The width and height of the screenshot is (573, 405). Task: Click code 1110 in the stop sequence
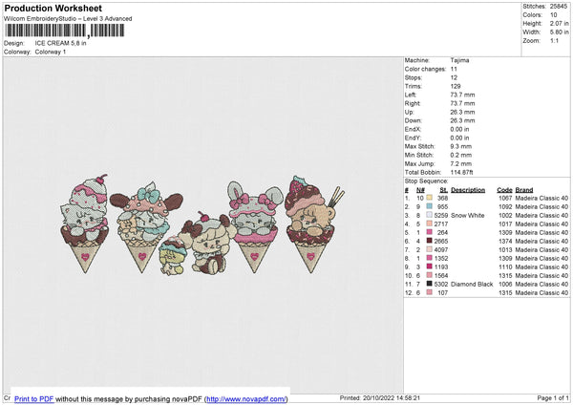click(x=505, y=266)
